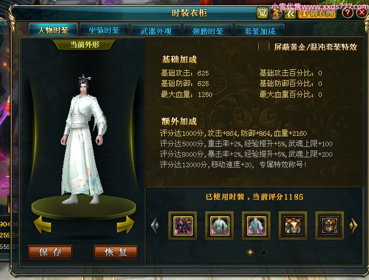Click the 保存 button
Screen dimensions: 369x280
[50, 252]
